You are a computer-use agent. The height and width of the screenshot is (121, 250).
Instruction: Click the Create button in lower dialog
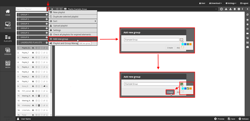click(x=170, y=92)
